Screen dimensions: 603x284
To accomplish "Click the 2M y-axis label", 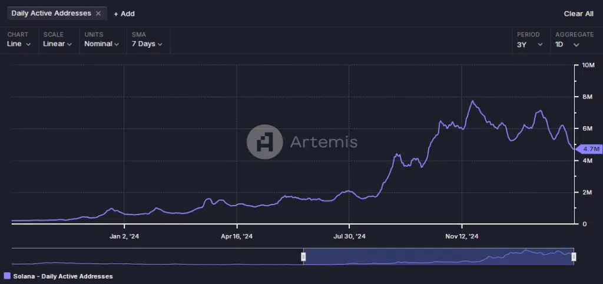I will point(587,192).
